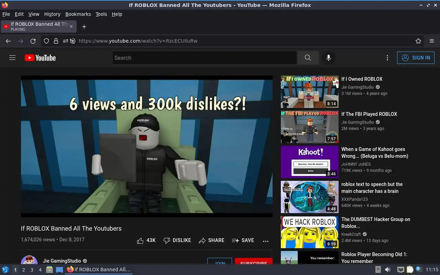The image size is (440, 275).
Task: Close the YouTube tab
Action: (x=71, y=26)
